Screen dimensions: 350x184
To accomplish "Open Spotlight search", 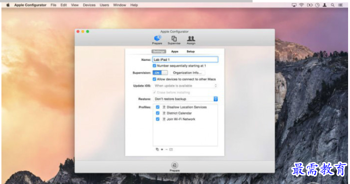I will (x=332, y=5).
